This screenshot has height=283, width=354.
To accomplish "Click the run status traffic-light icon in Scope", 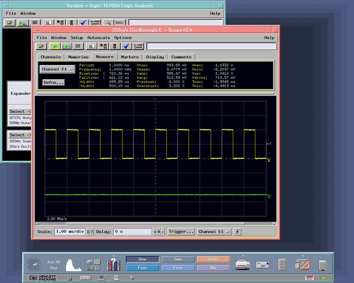I will pyautogui.click(x=115, y=46).
